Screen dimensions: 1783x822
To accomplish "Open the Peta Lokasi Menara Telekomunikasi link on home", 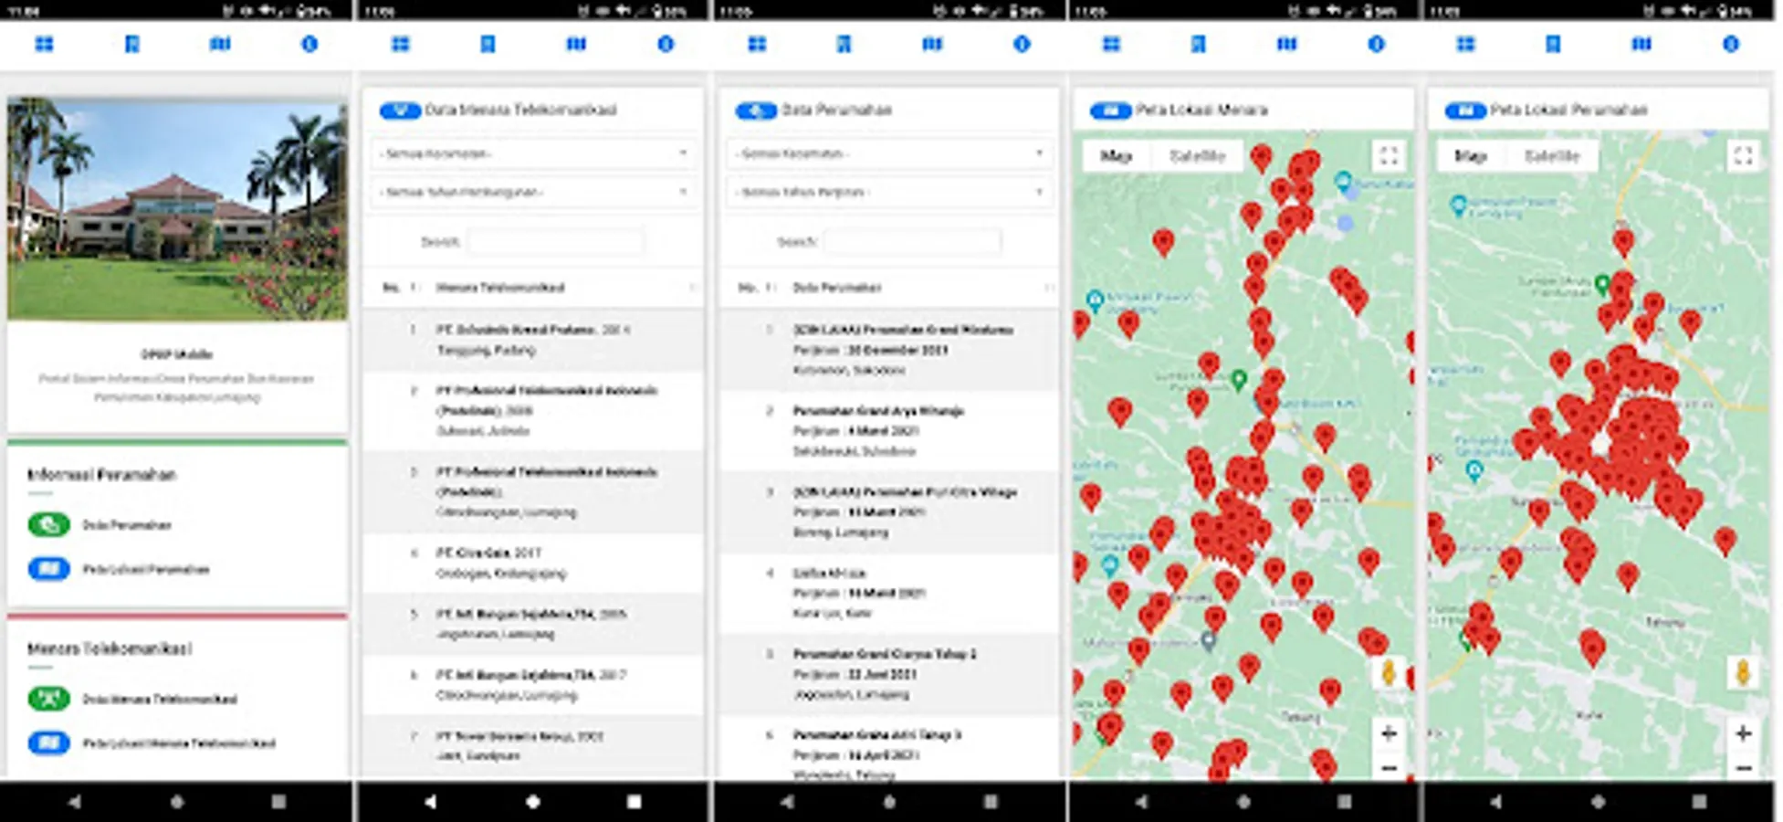I will point(179,743).
